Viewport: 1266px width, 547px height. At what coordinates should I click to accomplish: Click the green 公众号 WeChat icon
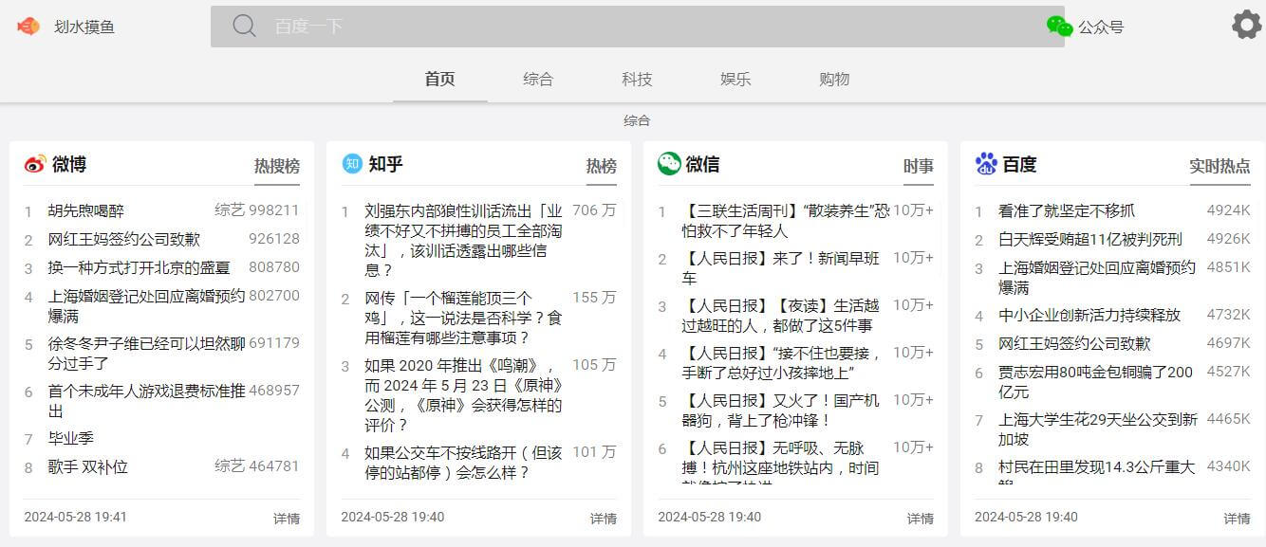point(1060,26)
